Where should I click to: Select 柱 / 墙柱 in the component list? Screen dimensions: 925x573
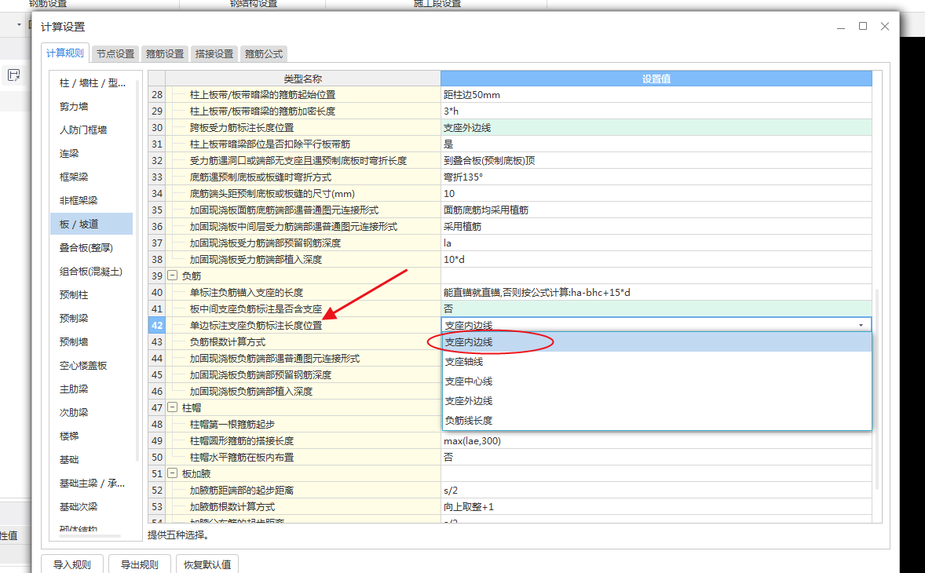(92, 83)
